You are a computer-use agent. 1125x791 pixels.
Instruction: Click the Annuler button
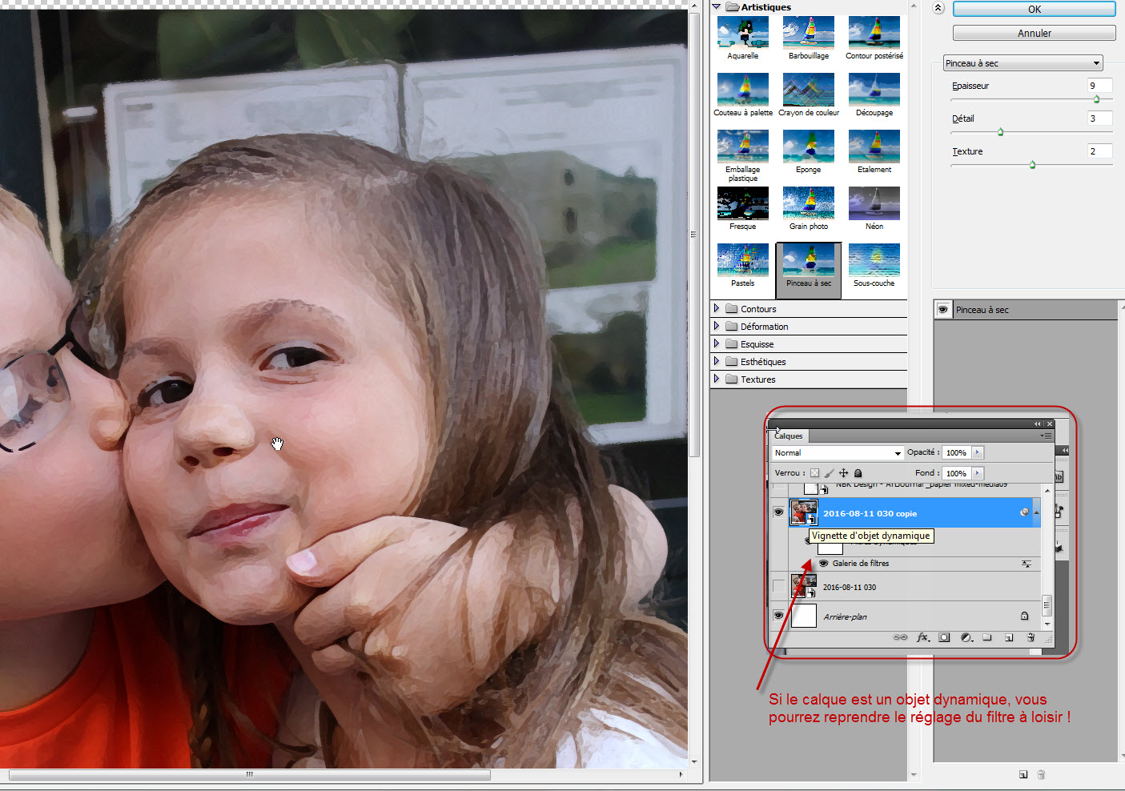1034,33
